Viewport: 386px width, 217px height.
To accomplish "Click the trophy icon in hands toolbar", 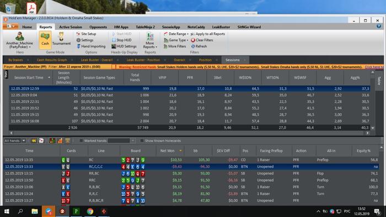I will tap(67, 140).
